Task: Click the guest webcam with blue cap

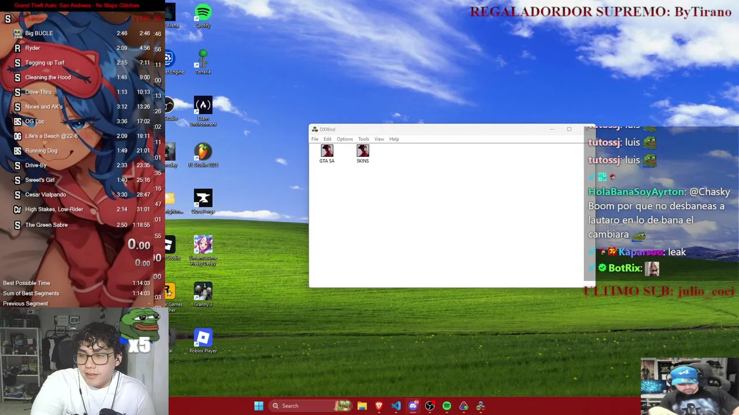Action: 689,386
